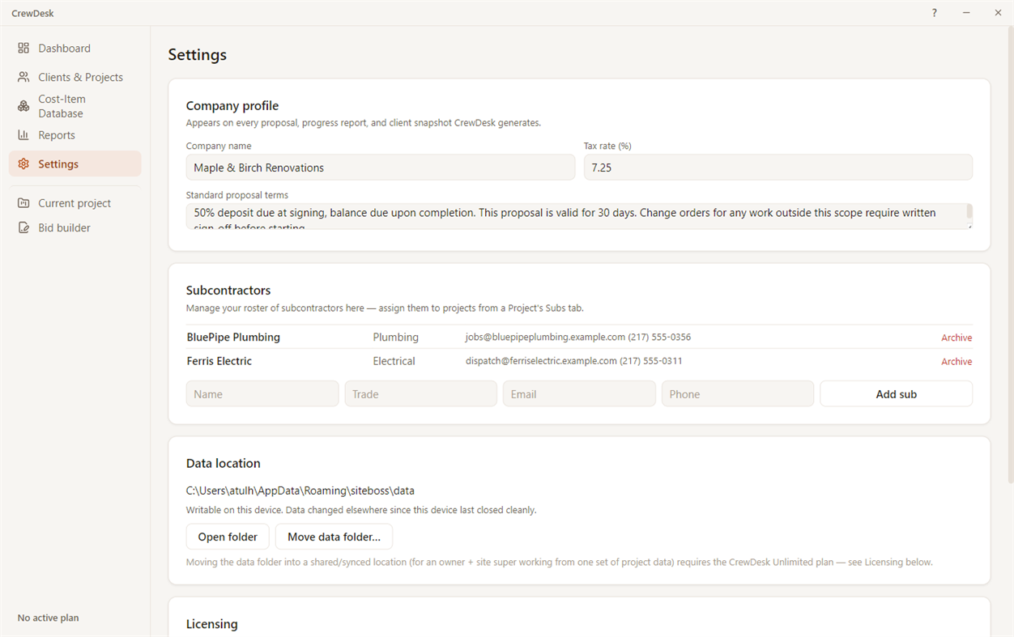This screenshot has height=637, width=1014.
Task: Go to Clients & Projects
Action: (x=75, y=77)
